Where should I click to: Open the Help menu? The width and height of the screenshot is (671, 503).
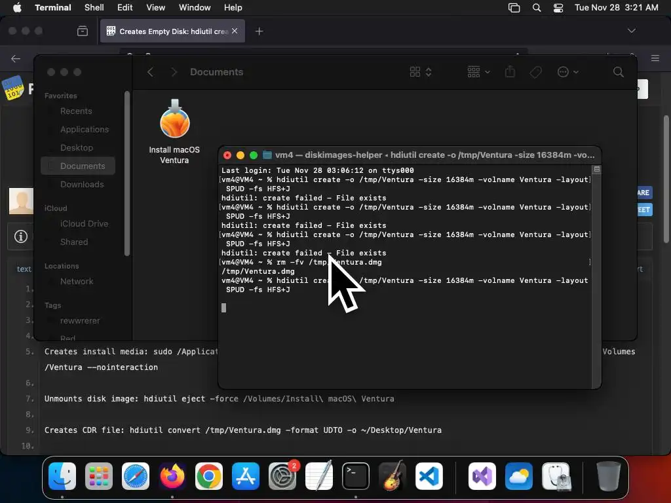pyautogui.click(x=233, y=7)
